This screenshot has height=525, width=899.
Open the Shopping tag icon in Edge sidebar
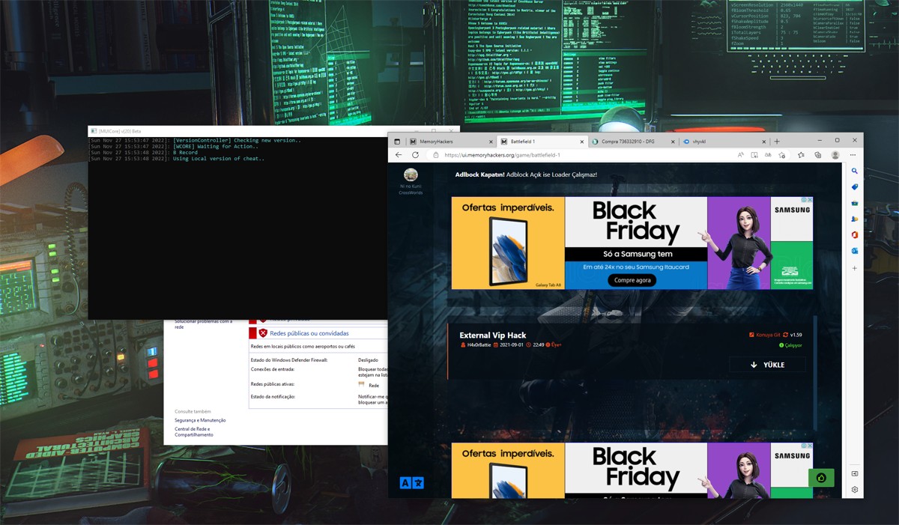tap(855, 186)
